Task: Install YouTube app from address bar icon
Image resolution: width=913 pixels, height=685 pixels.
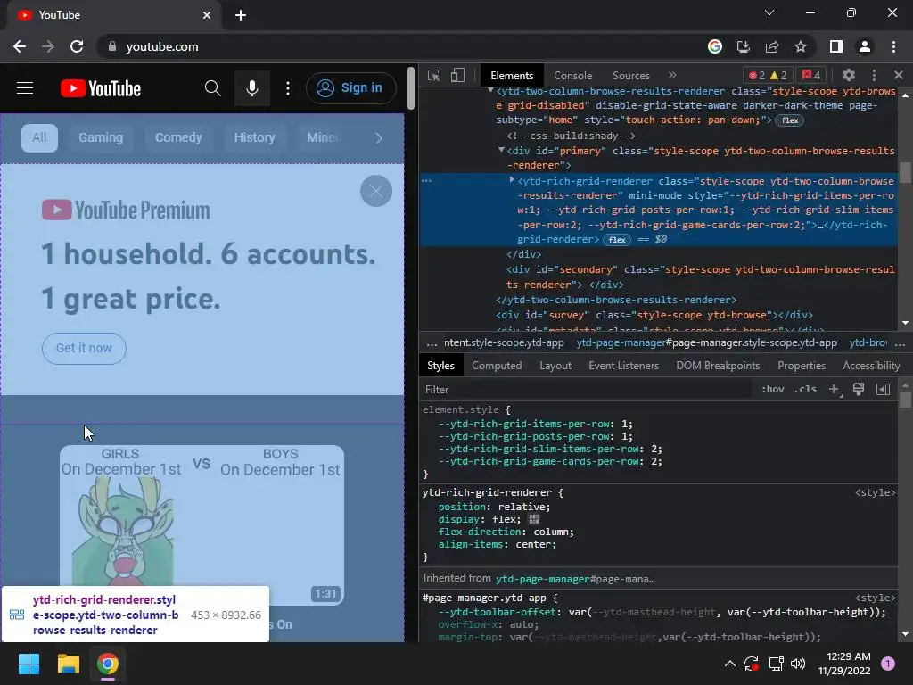Action: [744, 46]
